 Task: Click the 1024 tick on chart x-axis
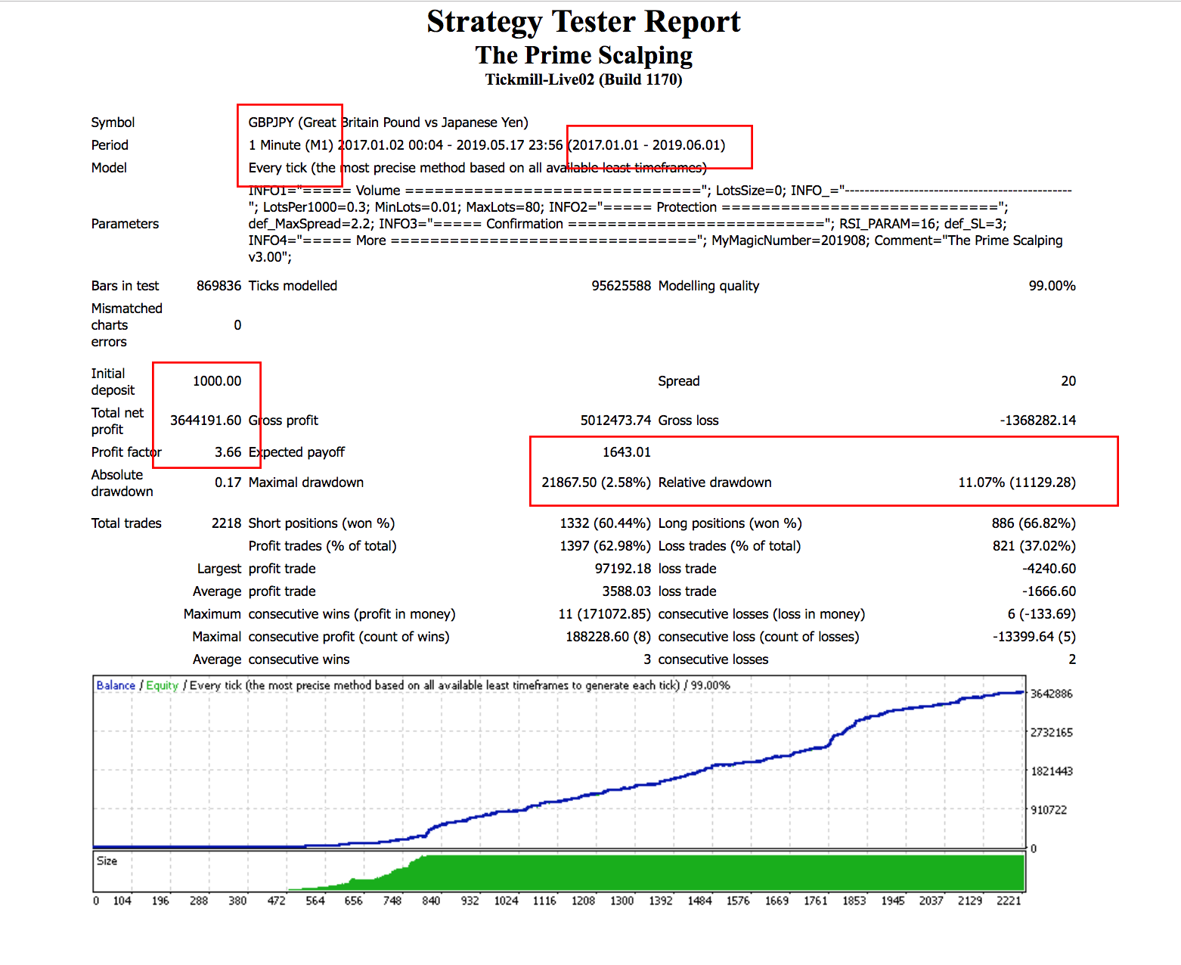506,901
